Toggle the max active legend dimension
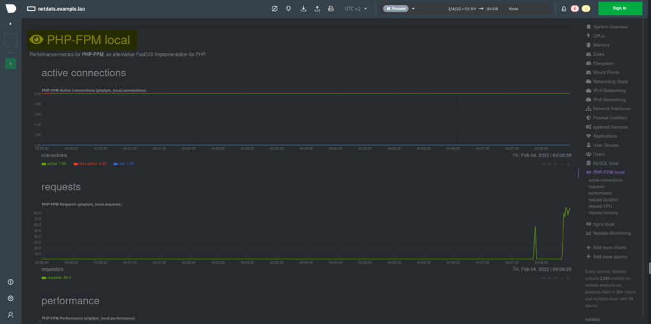This screenshot has width=651, height=324. pyautogui.click(x=88, y=164)
